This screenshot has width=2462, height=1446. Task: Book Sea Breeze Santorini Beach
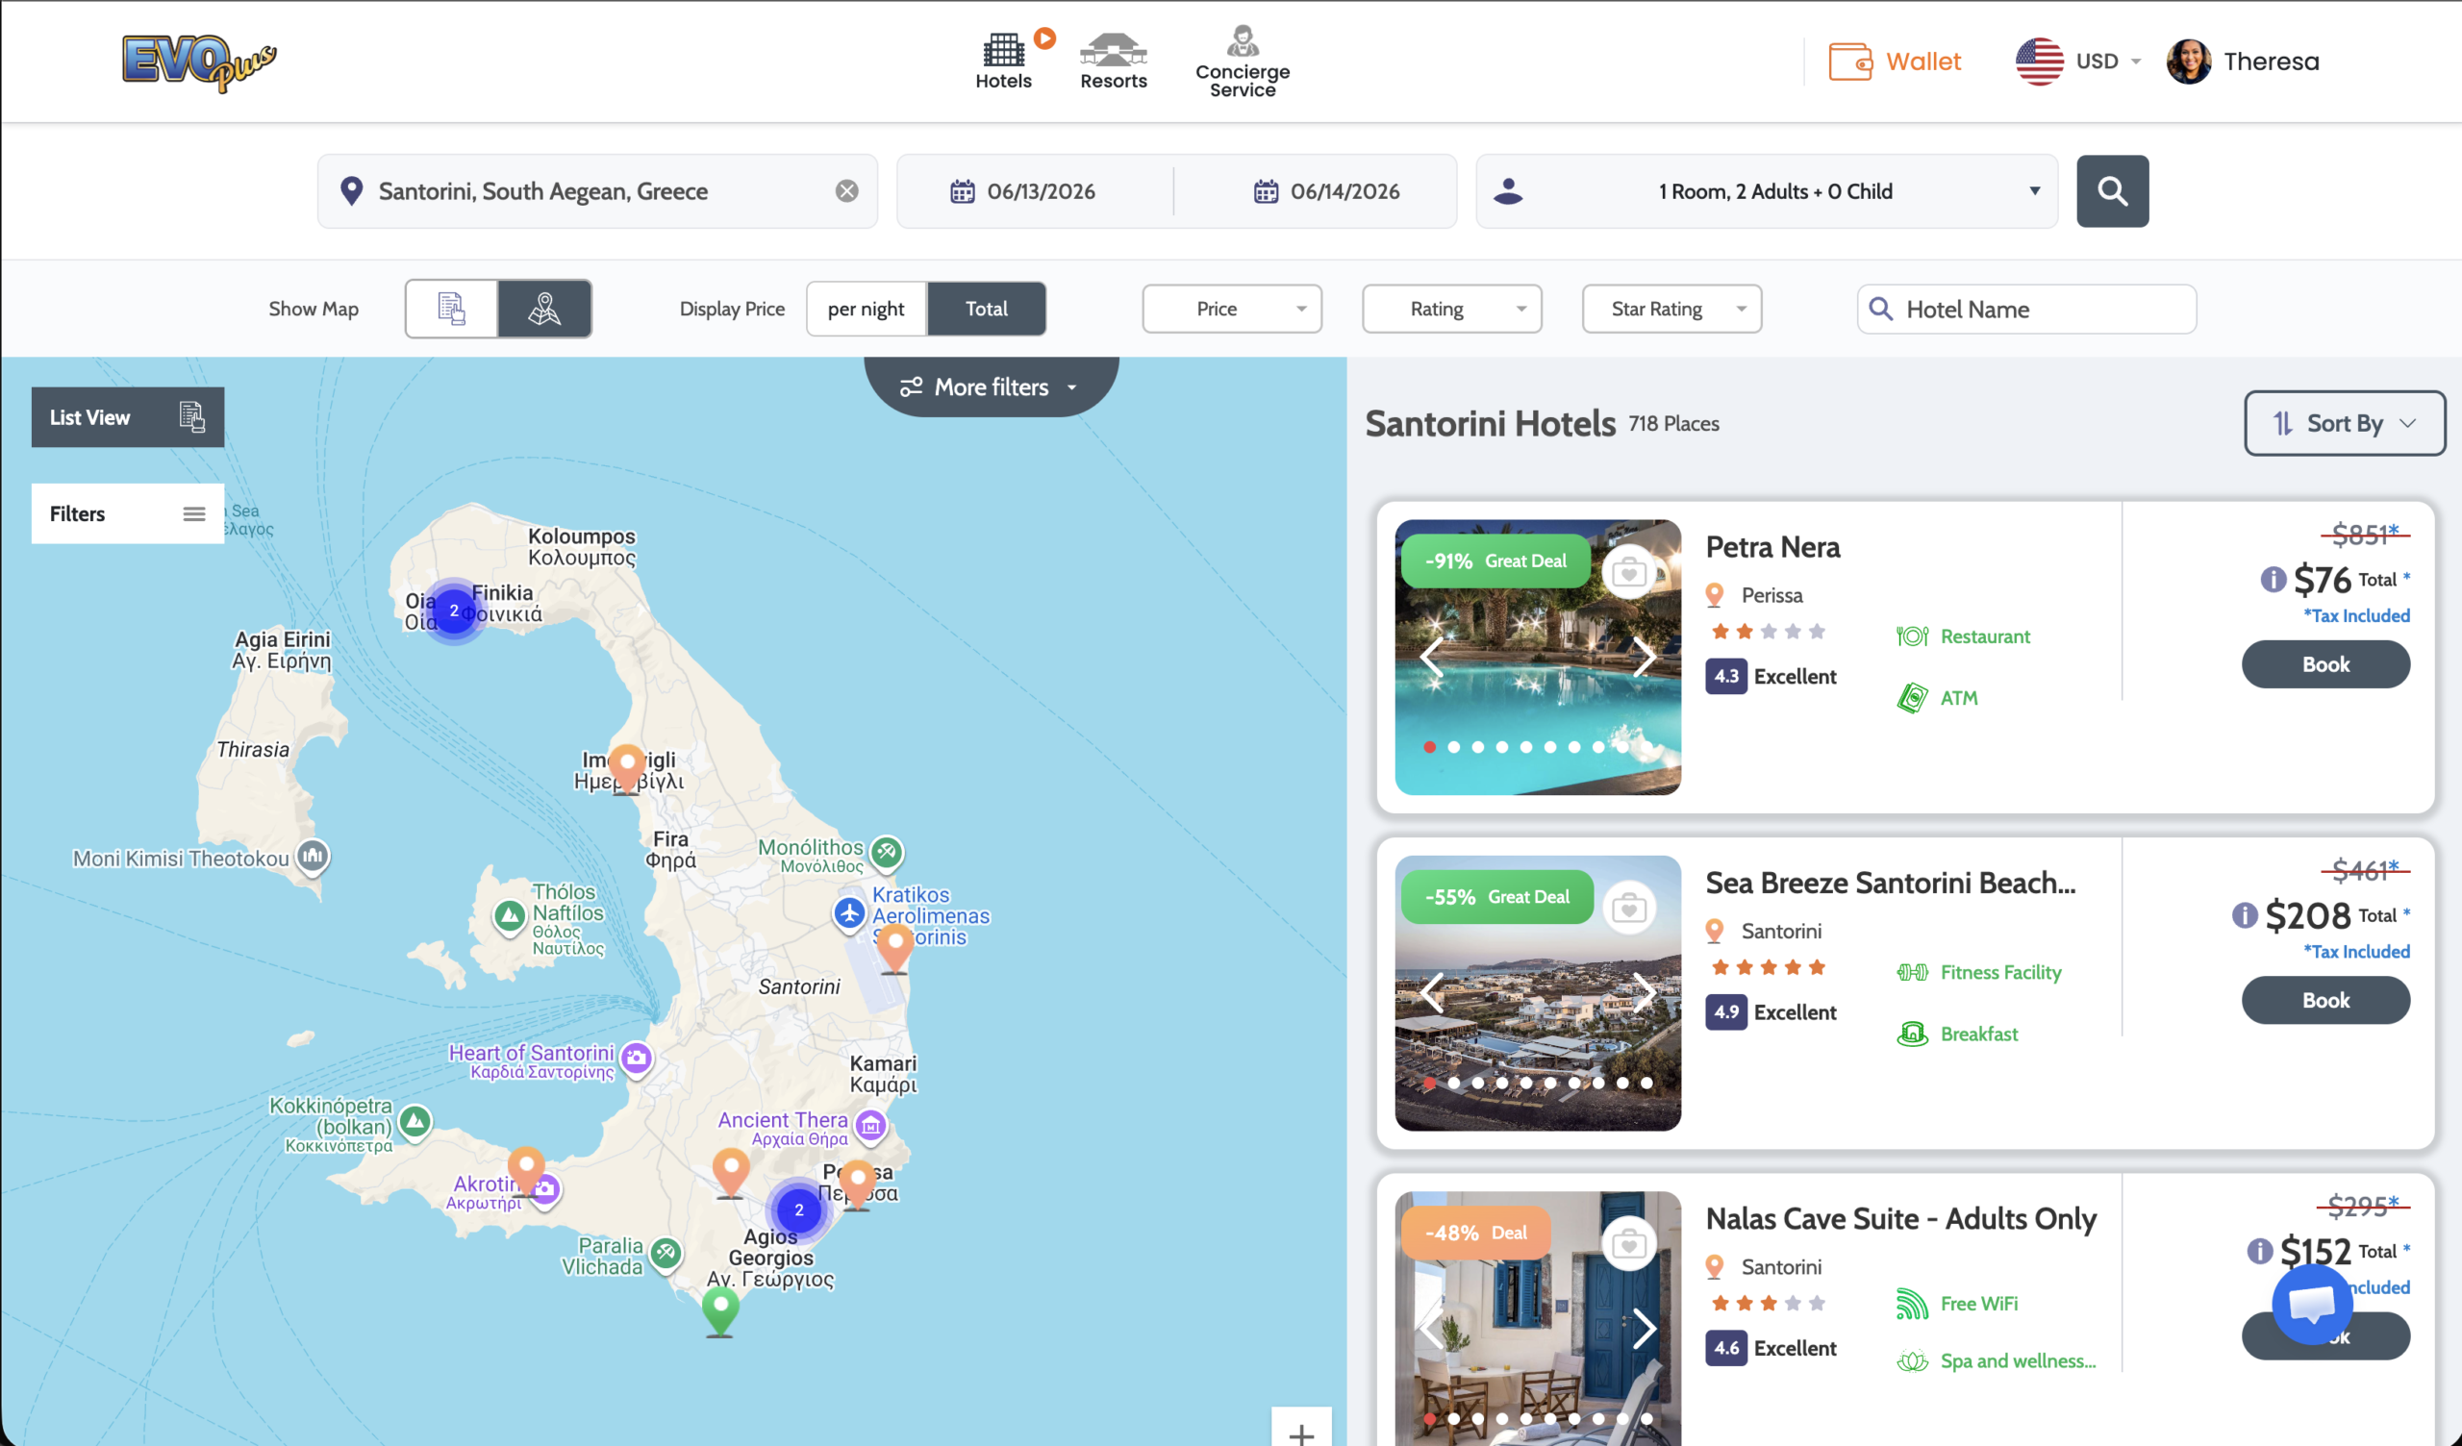tap(2325, 1001)
